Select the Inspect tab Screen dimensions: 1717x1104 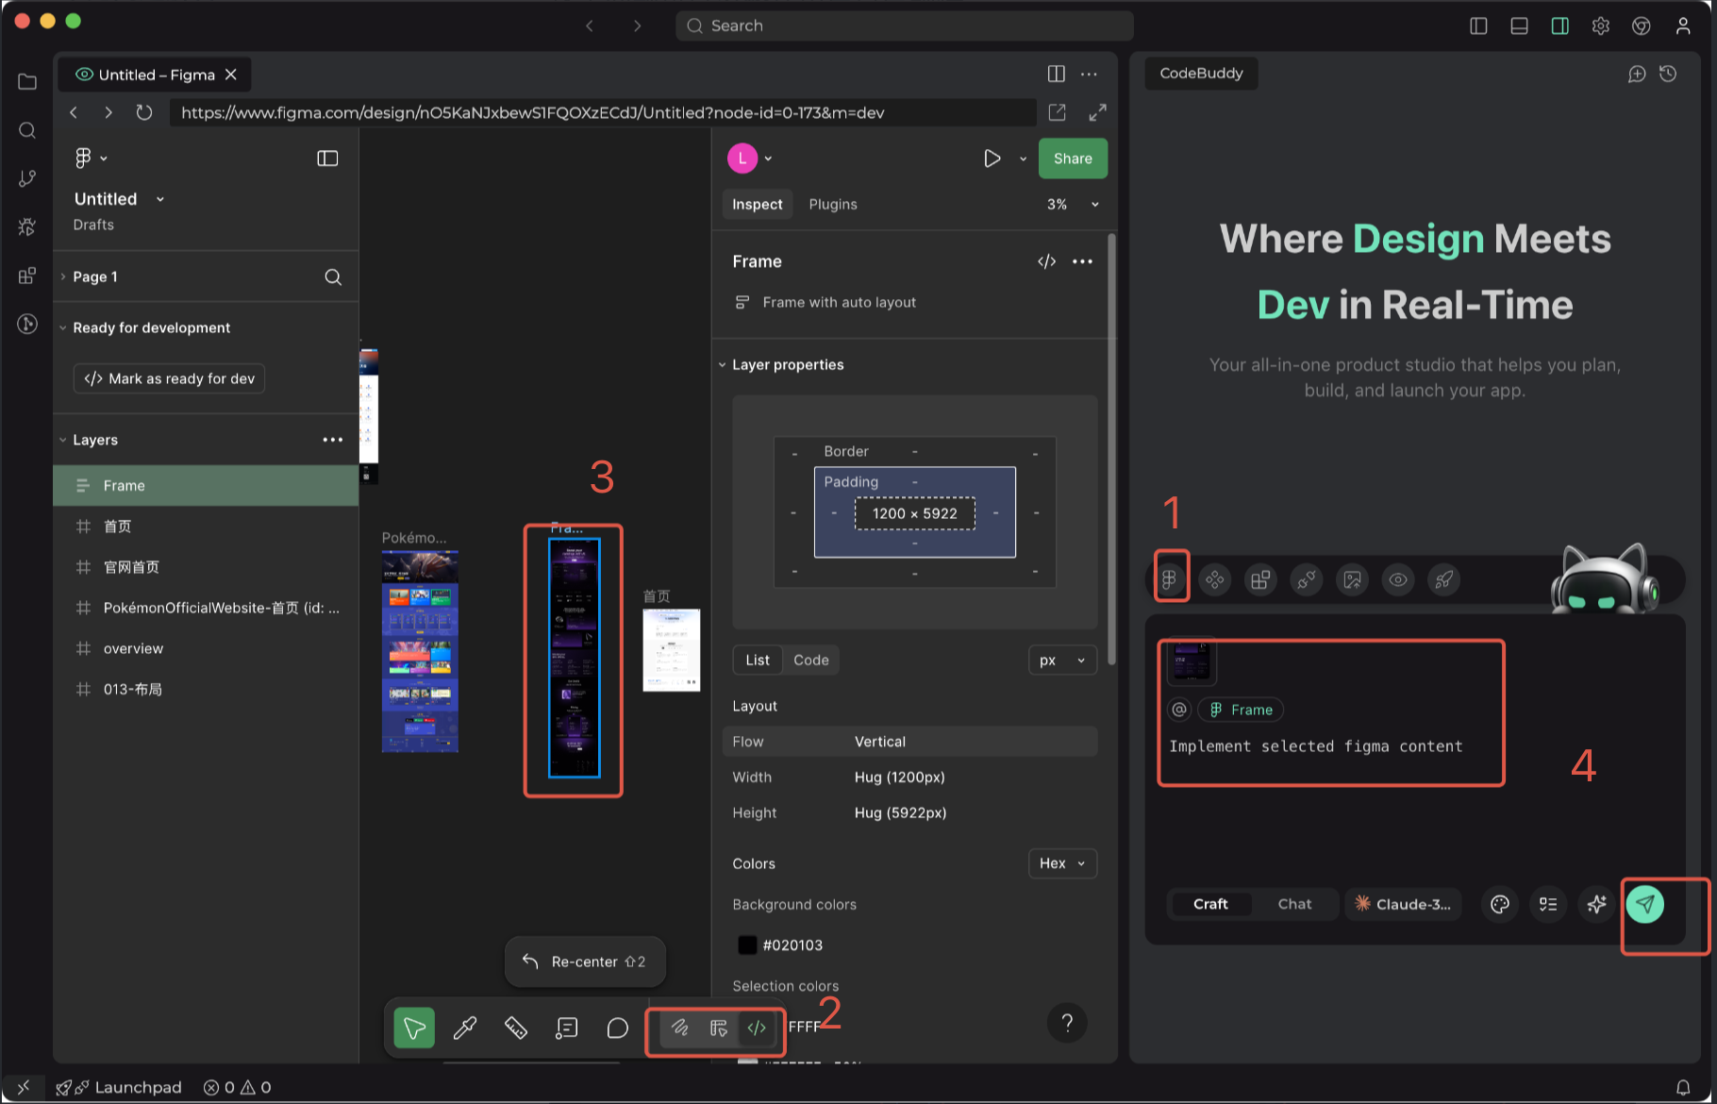point(757,205)
